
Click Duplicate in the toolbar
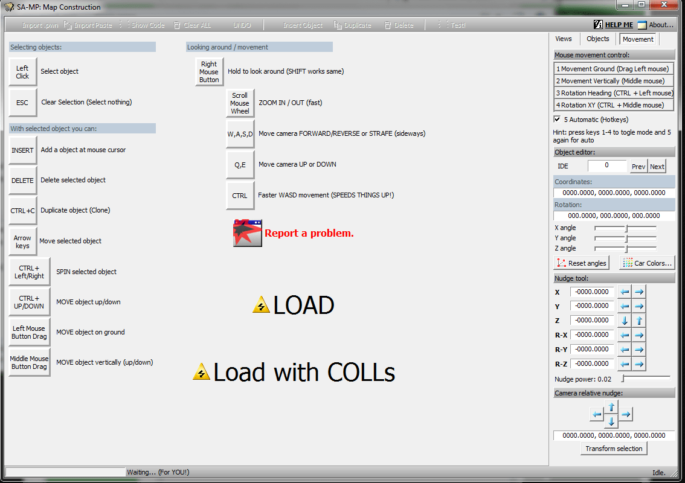point(353,25)
